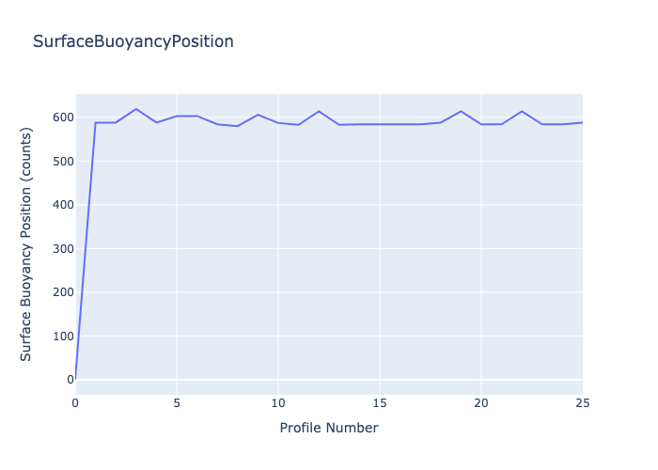Screen dimensions: 658x470
Task: Click x-axis tick label 15
Action: point(380,402)
